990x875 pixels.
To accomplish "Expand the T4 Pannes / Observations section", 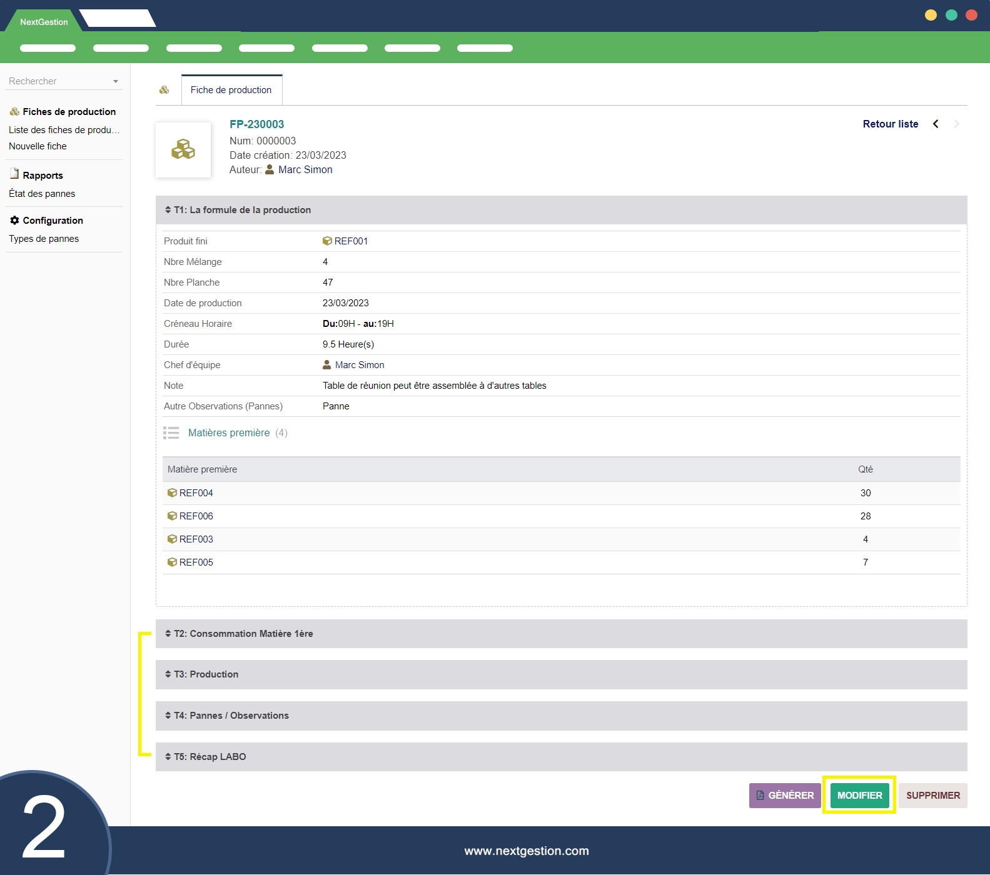I will (x=231, y=716).
